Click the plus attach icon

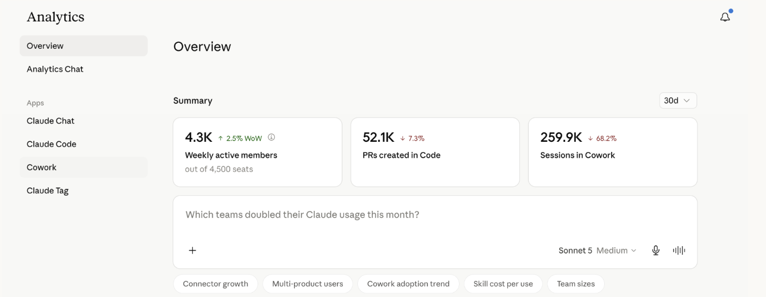click(x=192, y=250)
